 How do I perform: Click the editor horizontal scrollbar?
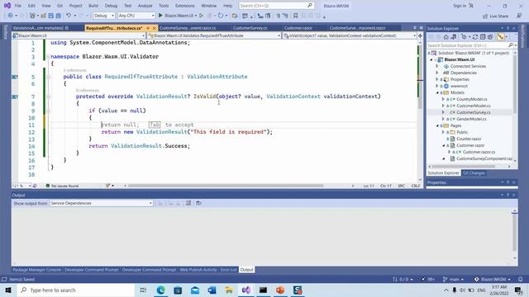tap(226, 186)
